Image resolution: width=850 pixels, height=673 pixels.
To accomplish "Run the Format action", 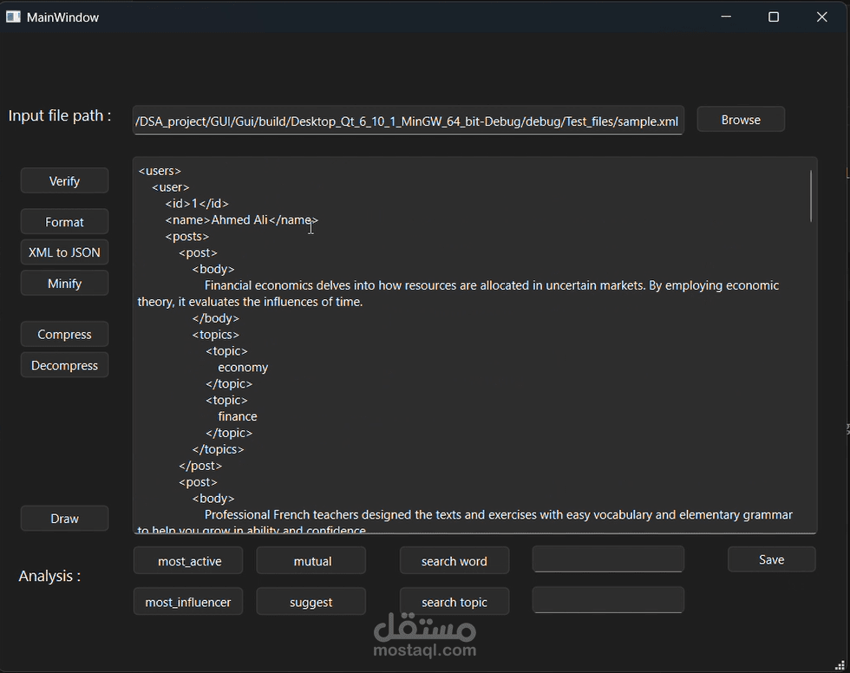I will [x=64, y=222].
